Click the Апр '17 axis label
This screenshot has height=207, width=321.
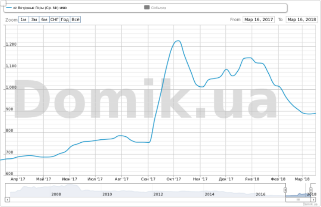[x=18, y=179]
